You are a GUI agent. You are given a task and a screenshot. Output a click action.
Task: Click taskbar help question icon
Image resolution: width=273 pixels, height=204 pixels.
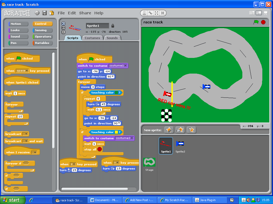click(x=232, y=200)
